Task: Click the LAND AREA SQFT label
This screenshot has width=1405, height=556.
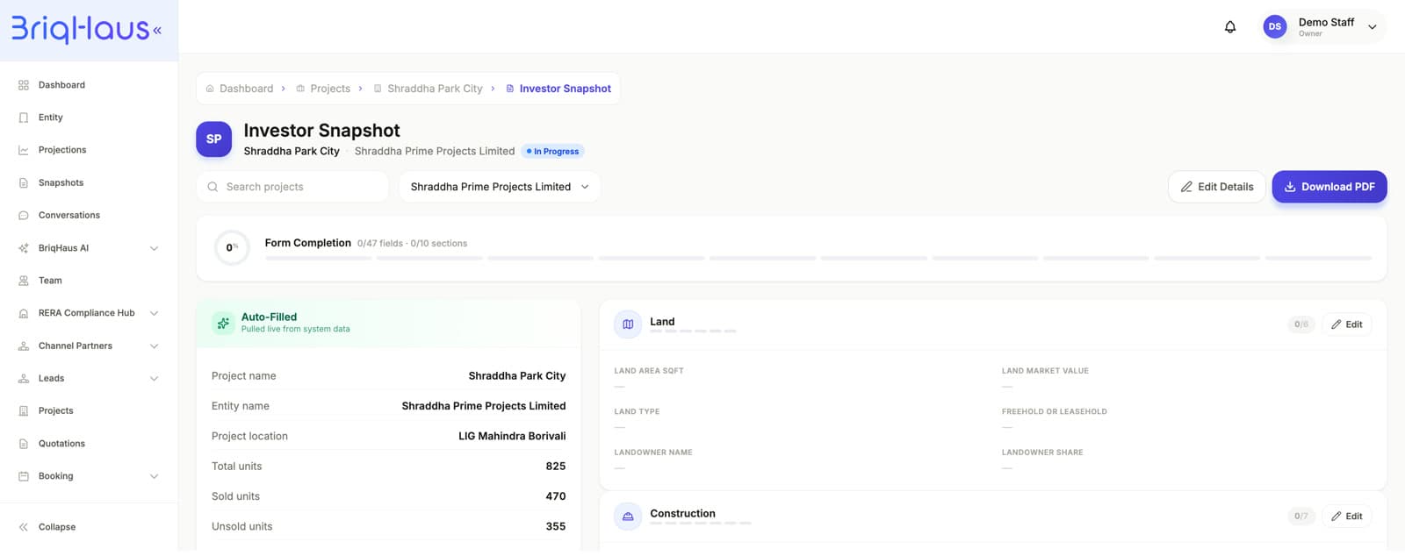Action: 649,371
